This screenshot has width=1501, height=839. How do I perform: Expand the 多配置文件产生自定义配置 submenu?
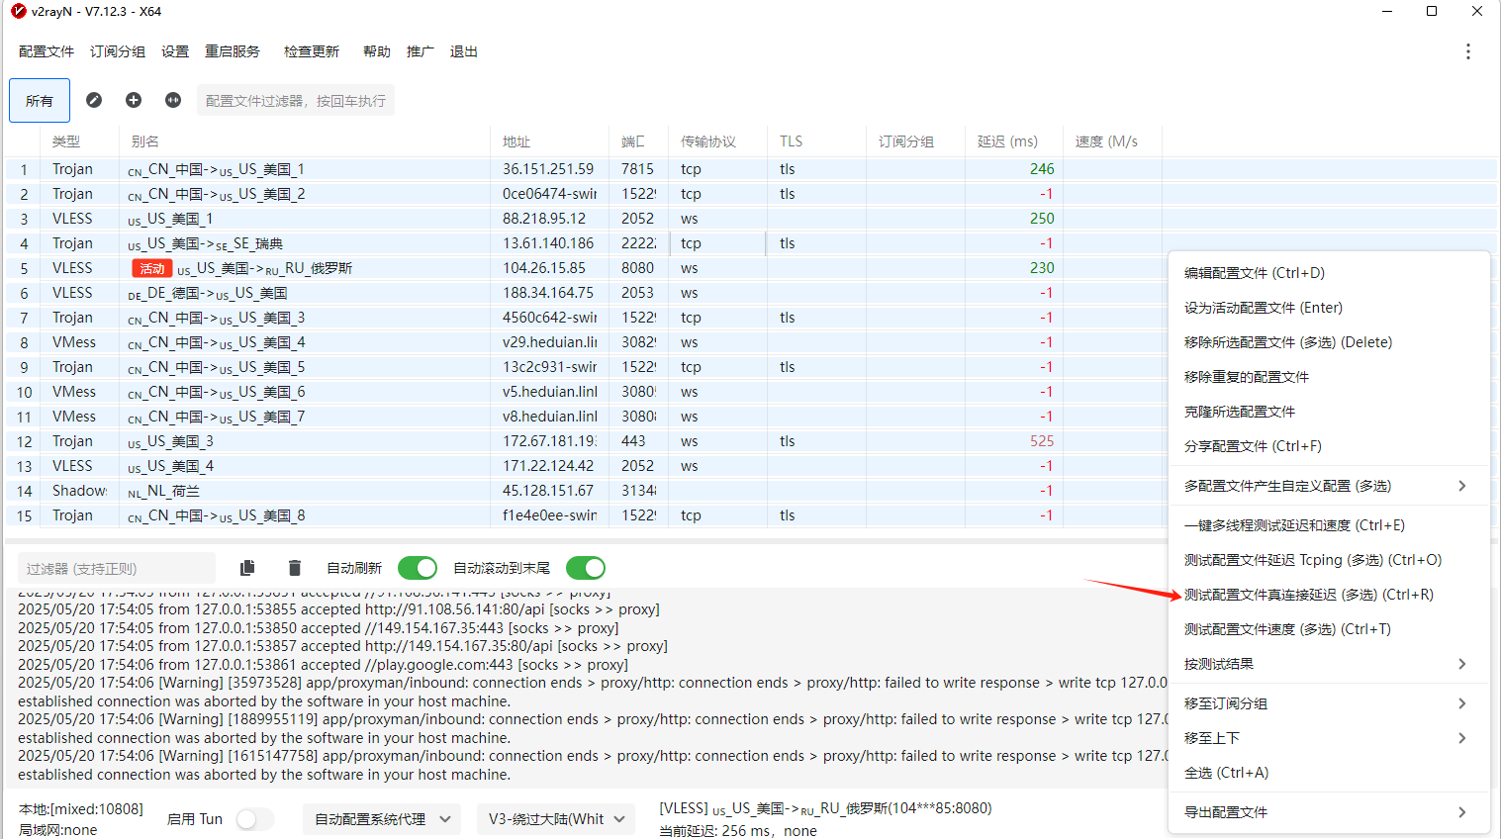(x=1330, y=486)
